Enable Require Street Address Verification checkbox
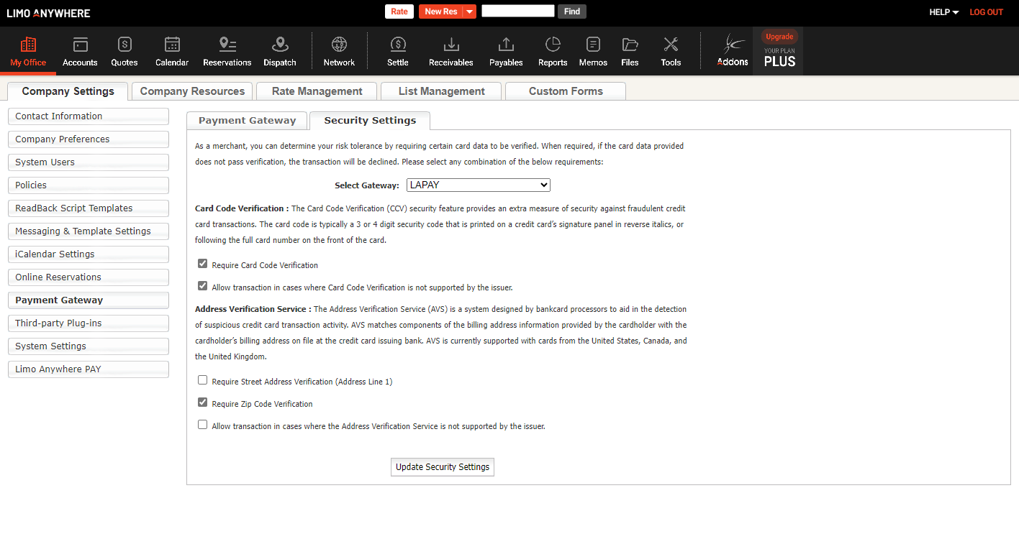Image resolution: width=1019 pixels, height=557 pixels. (203, 380)
